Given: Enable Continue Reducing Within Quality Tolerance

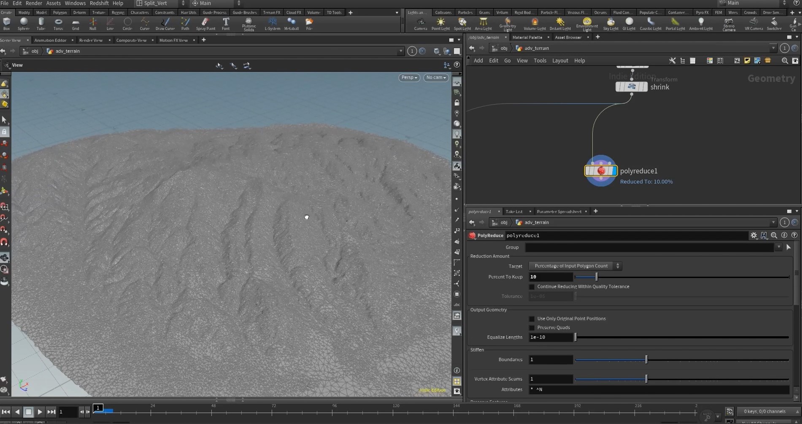Looking at the screenshot, I should (x=532, y=286).
